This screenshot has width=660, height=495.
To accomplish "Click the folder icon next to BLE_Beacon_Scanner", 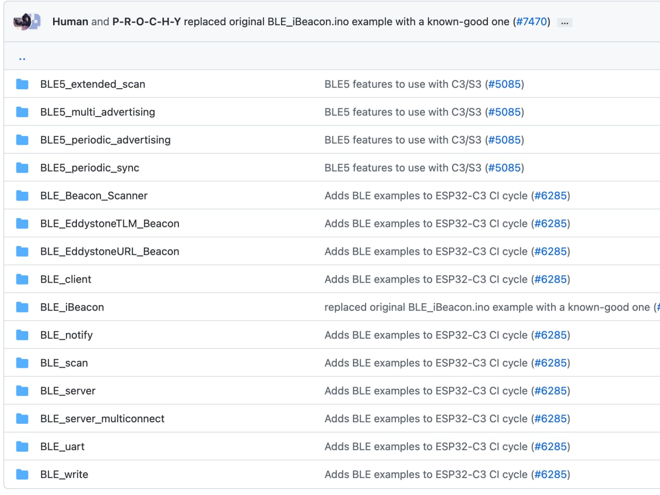I will pyautogui.click(x=22, y=195).
